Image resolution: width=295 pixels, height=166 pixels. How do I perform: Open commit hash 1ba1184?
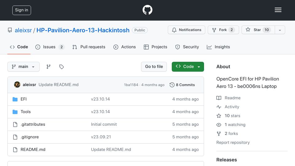(x=131, y=85)
